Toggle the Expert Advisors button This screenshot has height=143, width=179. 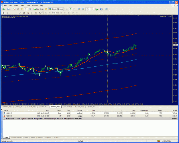(x=56, y=9)
